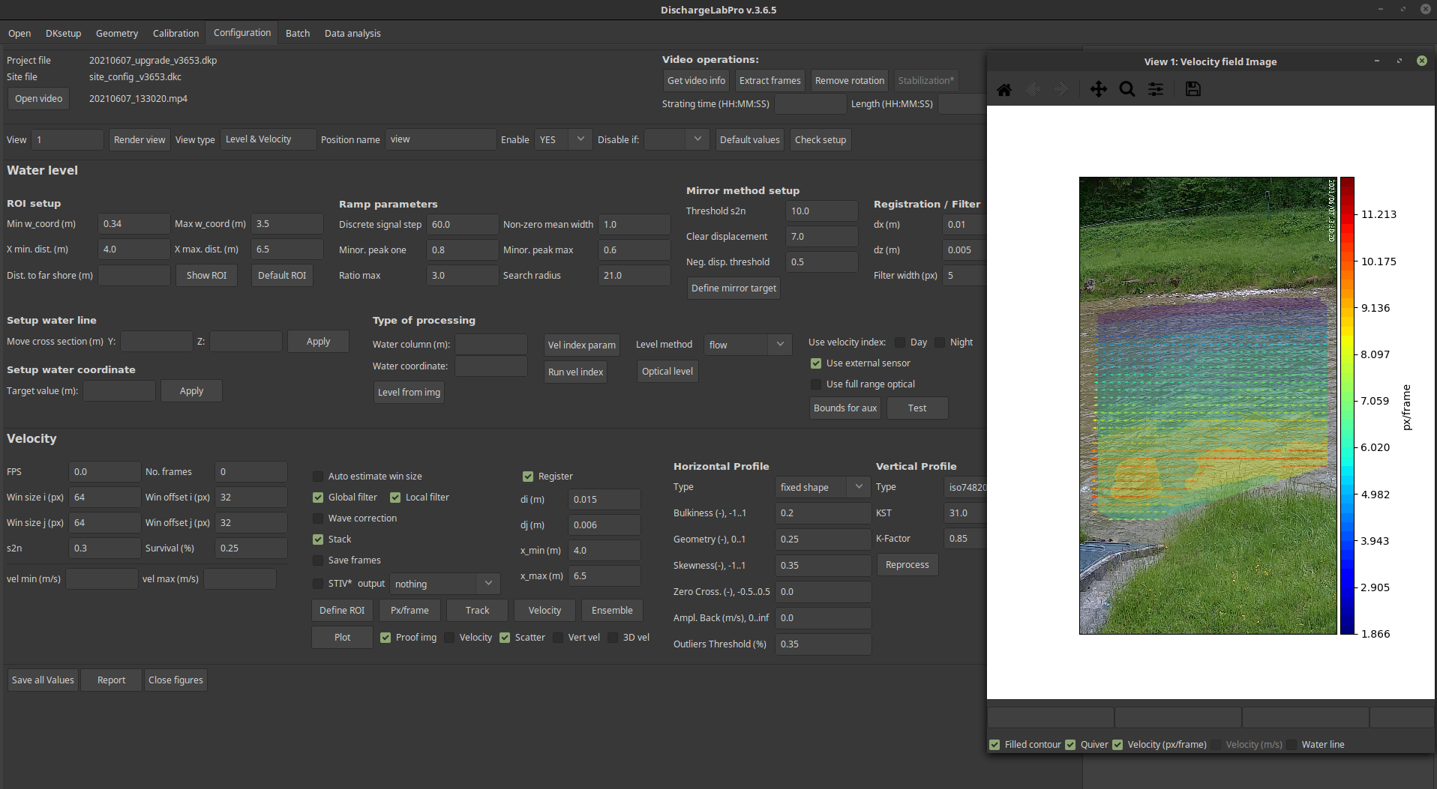Screen dimensions: 1437x789
Task: Click the Home reset view icon
Action: tap(1004, 90)
